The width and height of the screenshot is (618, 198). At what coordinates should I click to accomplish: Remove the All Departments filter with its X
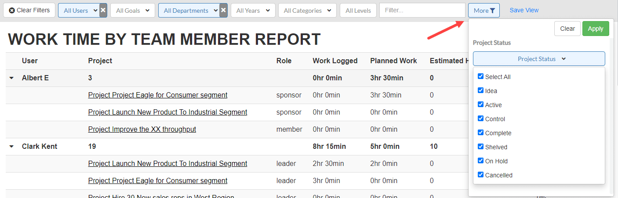point(223,11)
